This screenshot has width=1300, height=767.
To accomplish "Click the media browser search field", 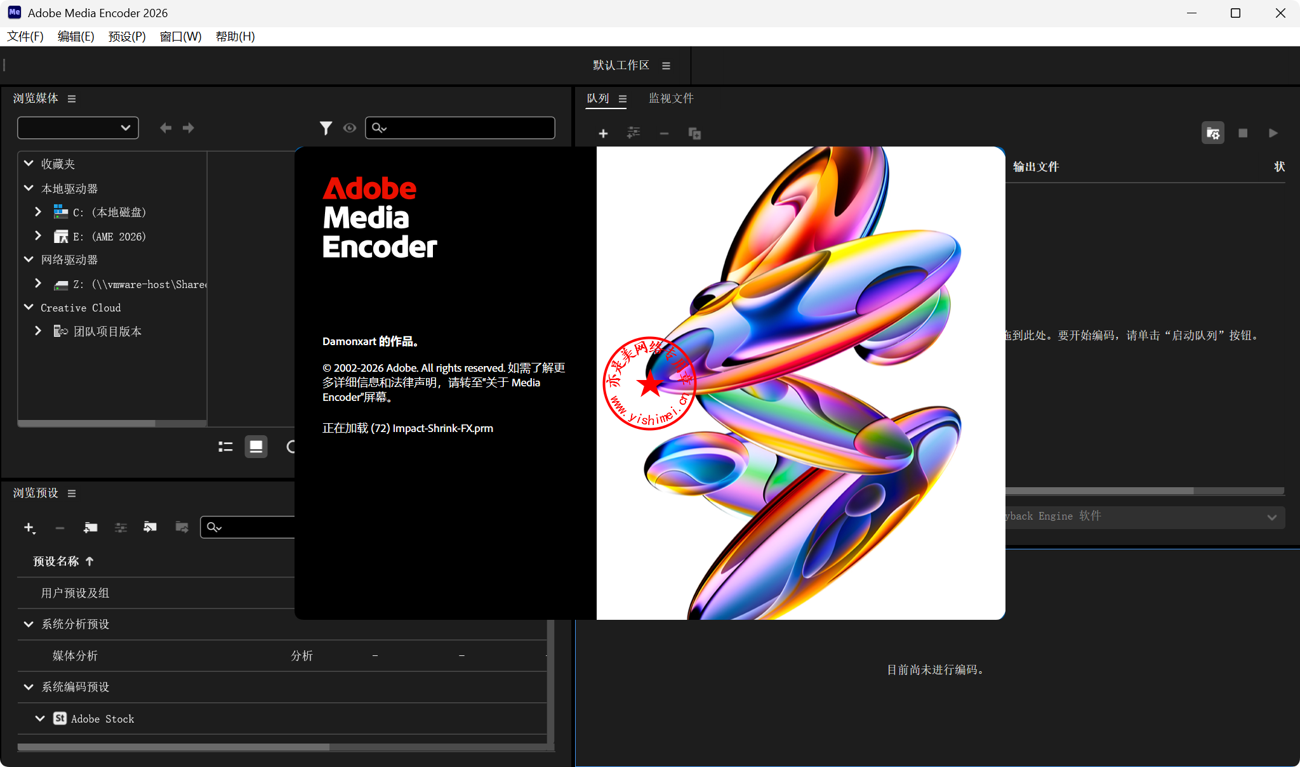I will pyautogui.click(x=470, y=128).
